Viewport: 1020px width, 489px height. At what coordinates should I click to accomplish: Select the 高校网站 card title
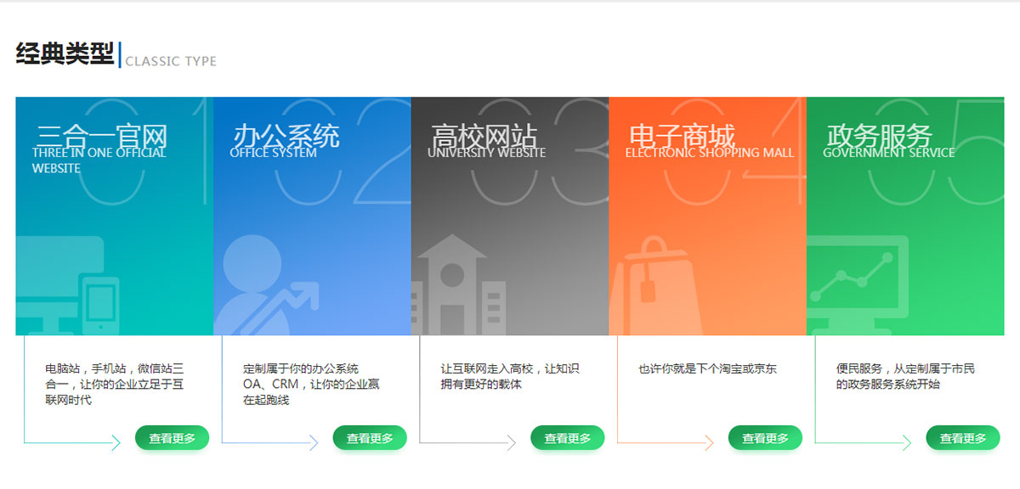(484, 136)
